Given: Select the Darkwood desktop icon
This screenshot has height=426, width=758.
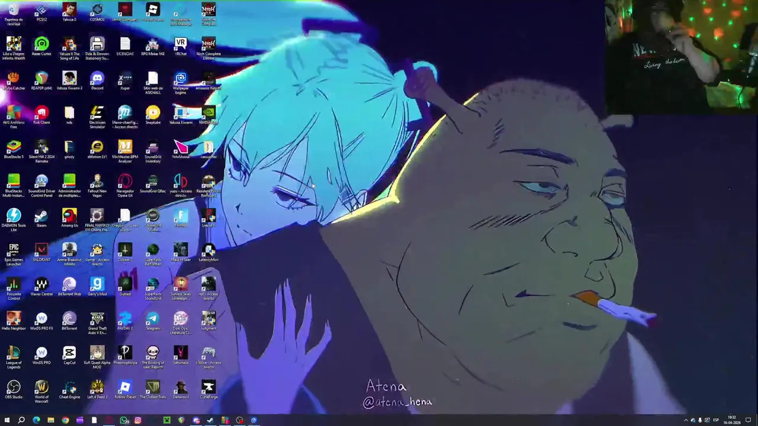Looking at the screenshot, I should tap(181, 390).
